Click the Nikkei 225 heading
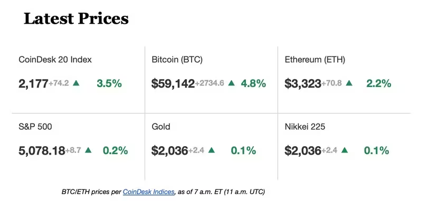Viewport: 428px width, 201px height. point(305,127)
